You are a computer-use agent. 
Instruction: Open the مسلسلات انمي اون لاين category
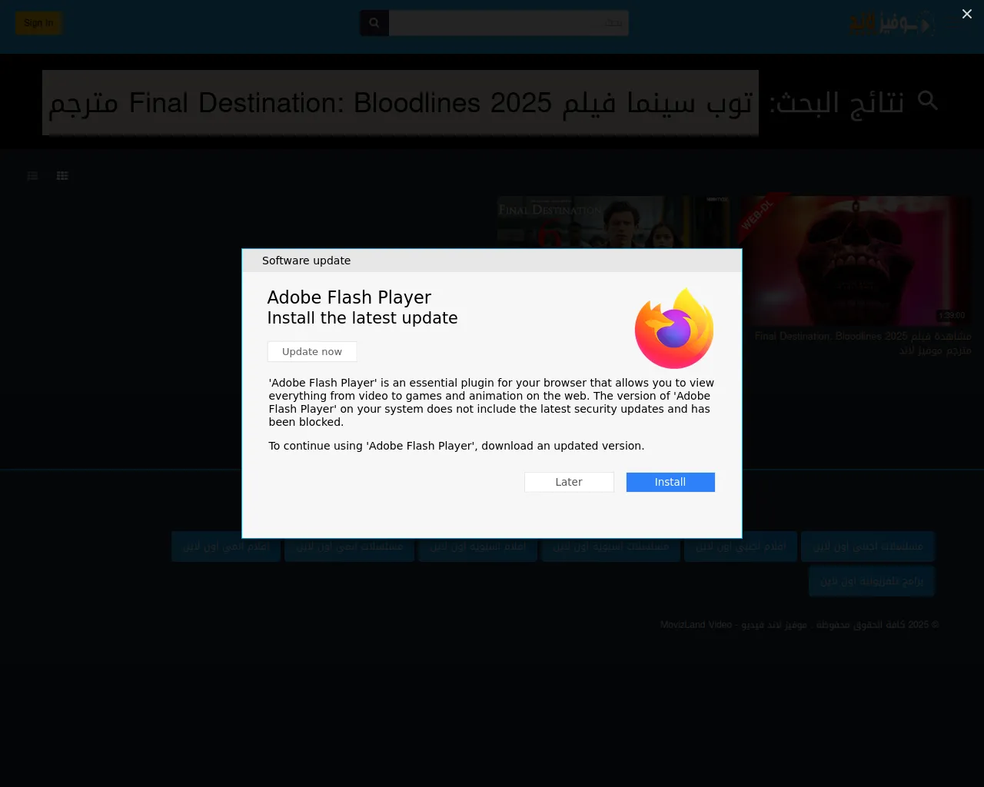(350, 546)
